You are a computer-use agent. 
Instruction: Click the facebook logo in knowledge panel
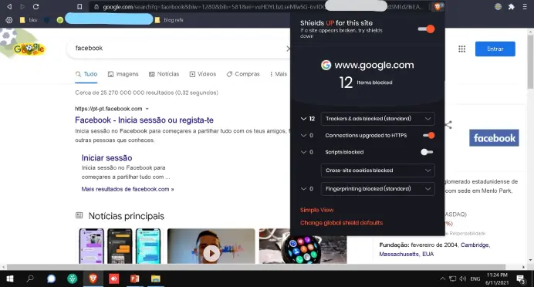(494, 138)
